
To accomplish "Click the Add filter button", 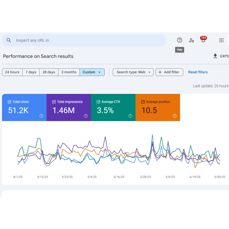I will coord(169,72).
